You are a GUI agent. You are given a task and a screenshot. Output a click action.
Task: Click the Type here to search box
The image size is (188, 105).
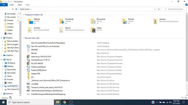point(30,102)
